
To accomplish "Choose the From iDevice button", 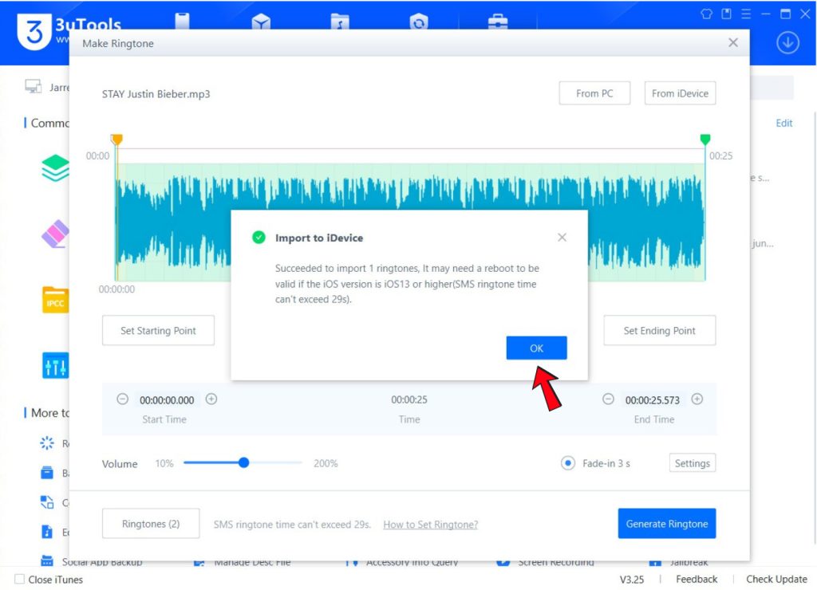I will tap(680, 93).
